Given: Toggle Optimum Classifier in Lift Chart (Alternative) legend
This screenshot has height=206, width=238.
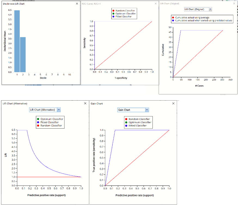Looking at the screenshot, I should coord(38,119).
